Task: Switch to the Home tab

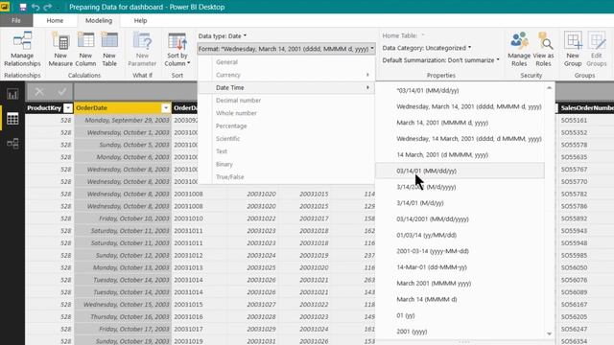Action: 55,20
